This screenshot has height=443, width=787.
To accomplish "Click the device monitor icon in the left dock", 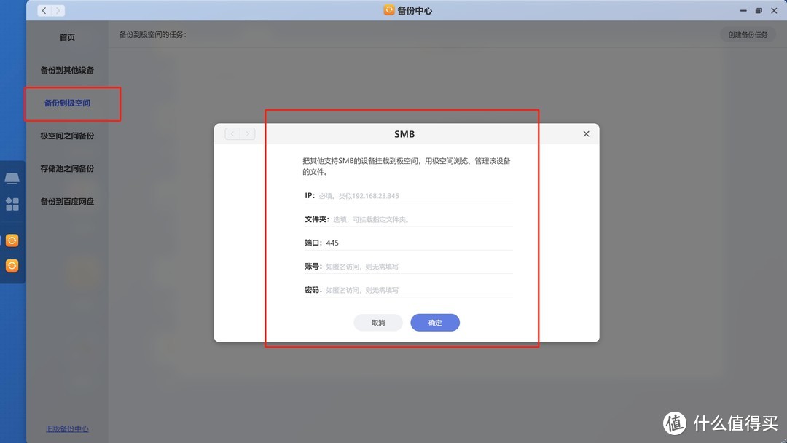I will [x=12, y=178].
